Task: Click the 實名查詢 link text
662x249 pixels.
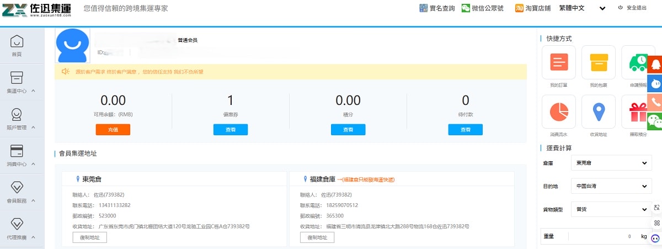Action: (x=442, y=8)
